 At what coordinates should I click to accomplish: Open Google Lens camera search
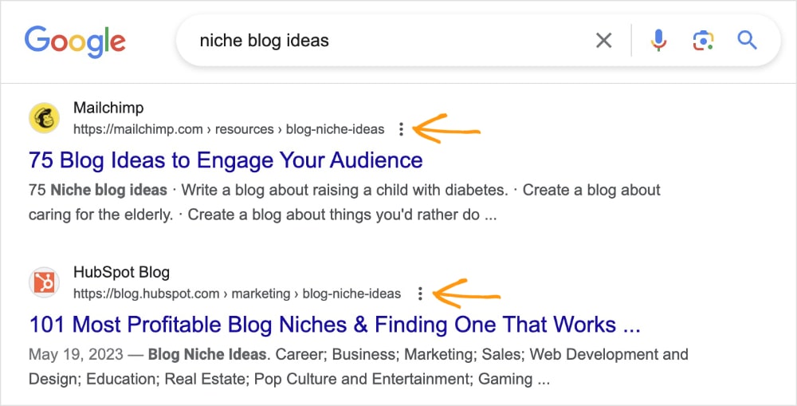[x=703, y=40]
